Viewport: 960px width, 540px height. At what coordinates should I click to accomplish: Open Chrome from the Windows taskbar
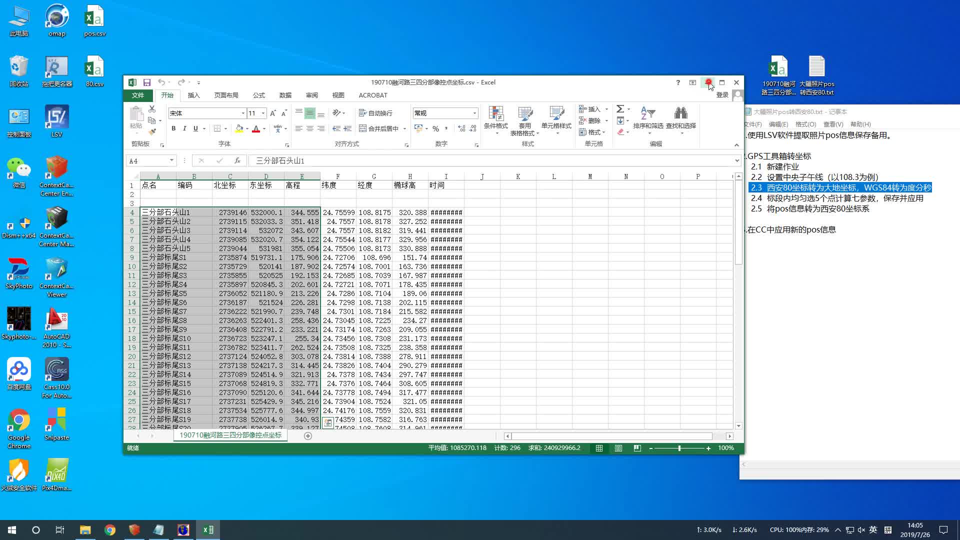tap(110, 530)
